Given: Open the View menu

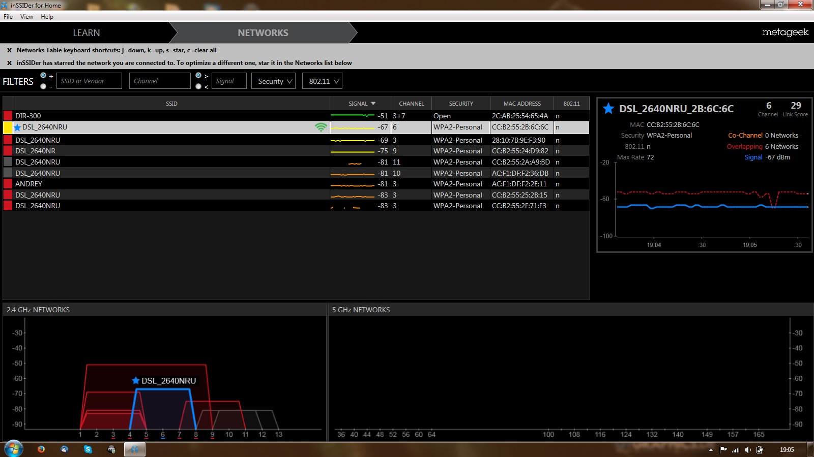Looking at the screenshot, I should [x=26, y=17].
